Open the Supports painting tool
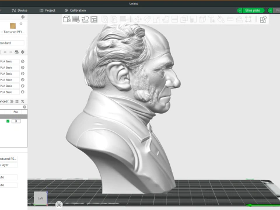Screen dimensions: 280x210 click(x=193, y=19)
